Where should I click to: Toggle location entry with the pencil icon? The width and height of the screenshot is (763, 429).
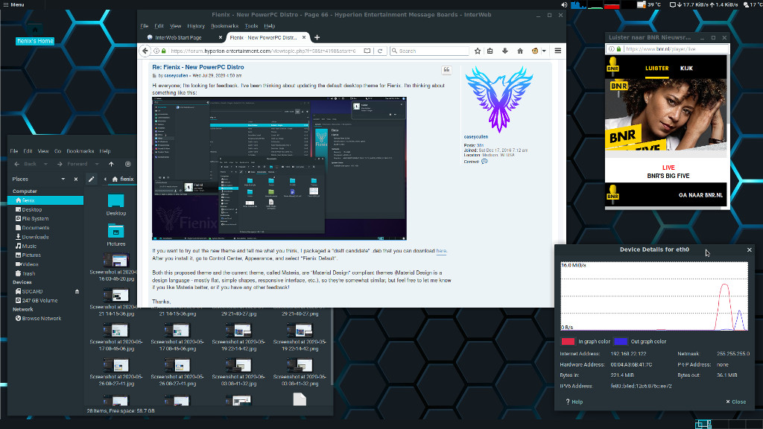point(92,179)
